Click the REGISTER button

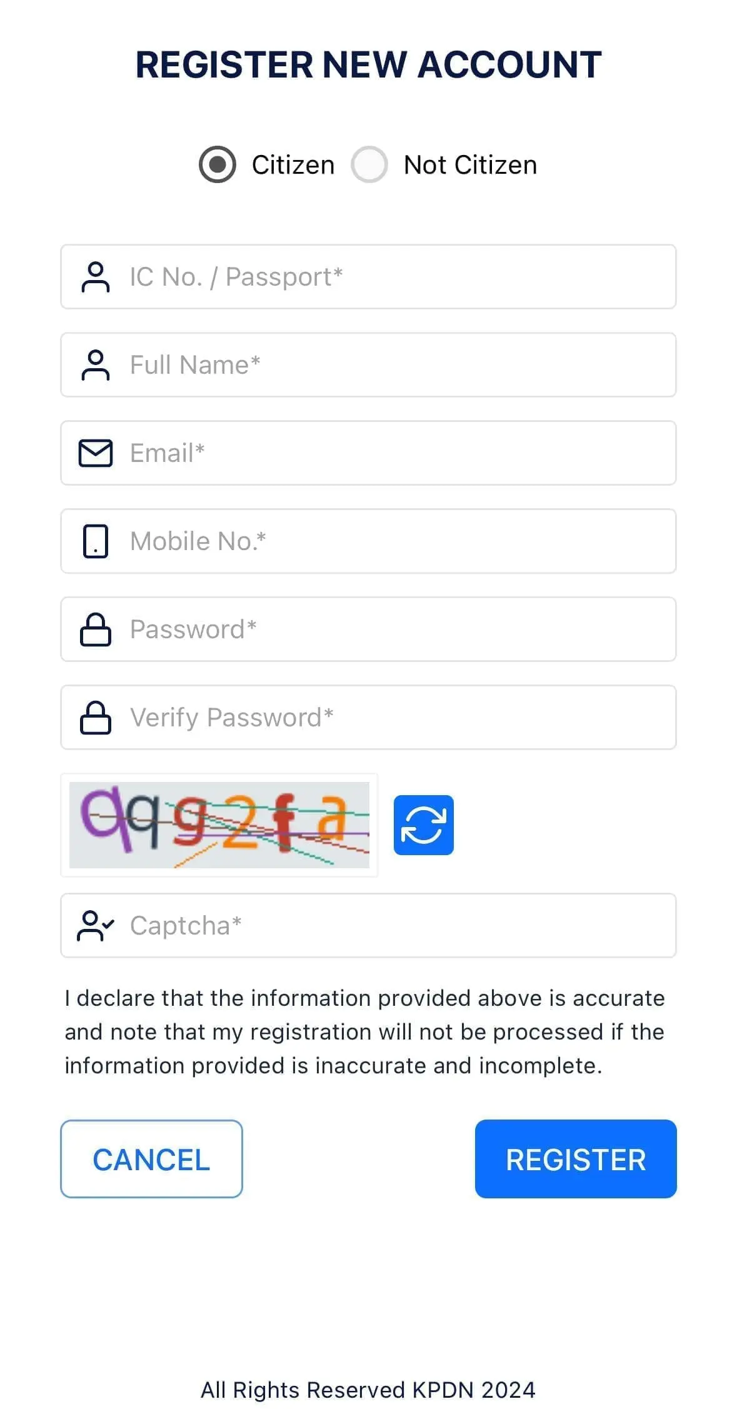coord(575,1159)
